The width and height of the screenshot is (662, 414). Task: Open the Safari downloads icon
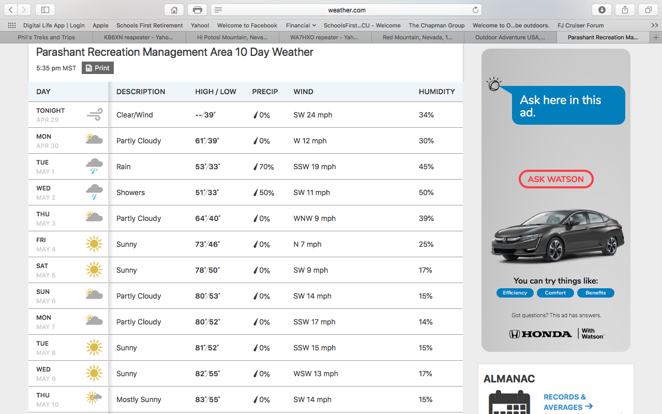tap(601, 10)
